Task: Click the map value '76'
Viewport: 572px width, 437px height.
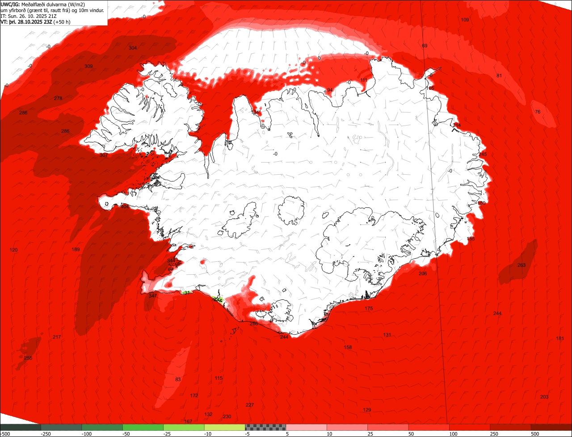Action: tap(538, 112)
